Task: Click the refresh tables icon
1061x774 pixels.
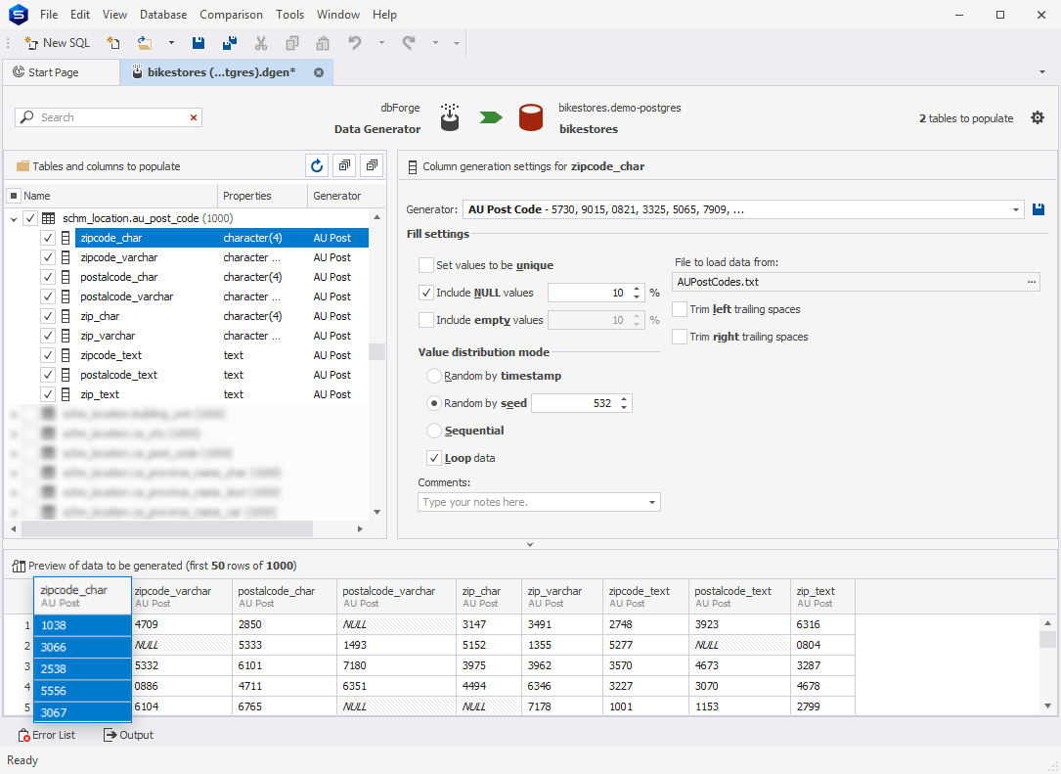Action: tap(317, 166)
